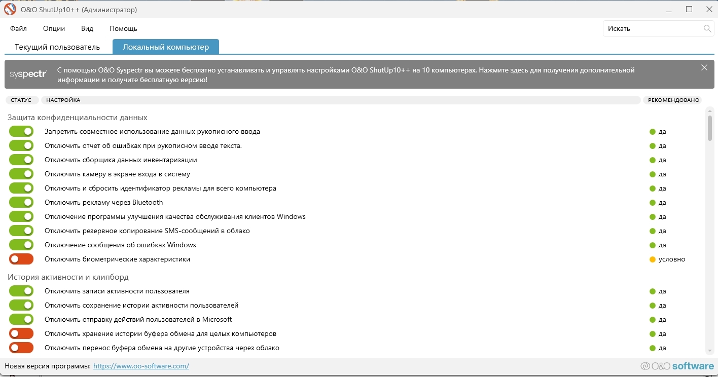This screenshot has height=377, width=718.
Task: Click 'условно' recommendation label
Action: pyautogui.click(x=672, y=259)
